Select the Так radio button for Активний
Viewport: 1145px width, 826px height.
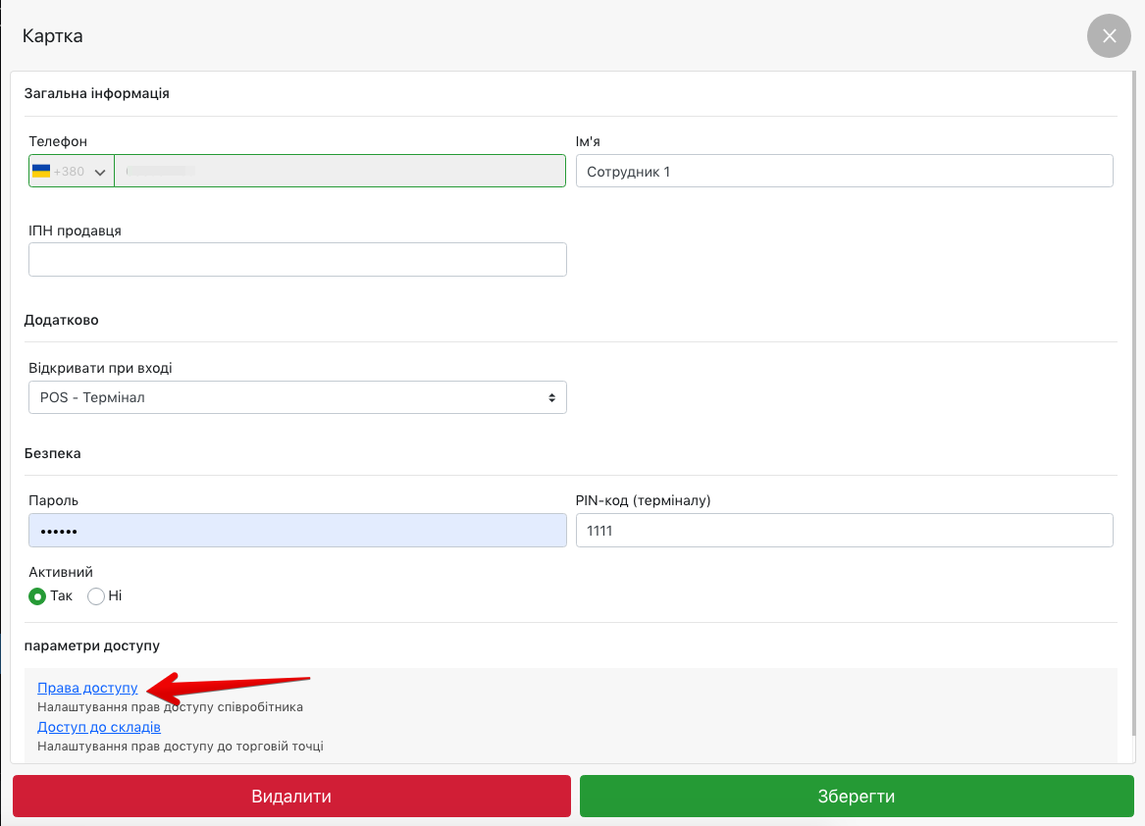37,595
